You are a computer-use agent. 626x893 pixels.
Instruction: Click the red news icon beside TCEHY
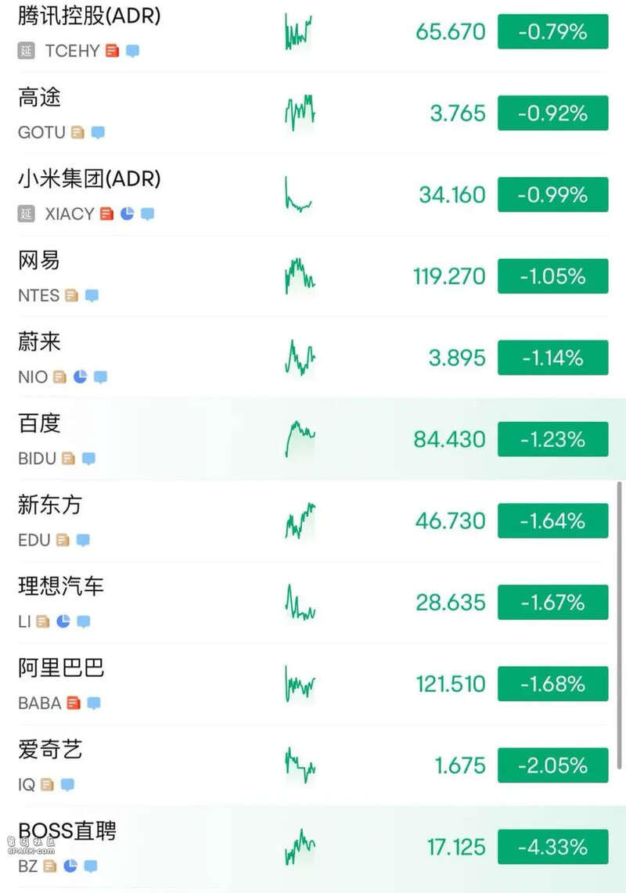[113, 51]
